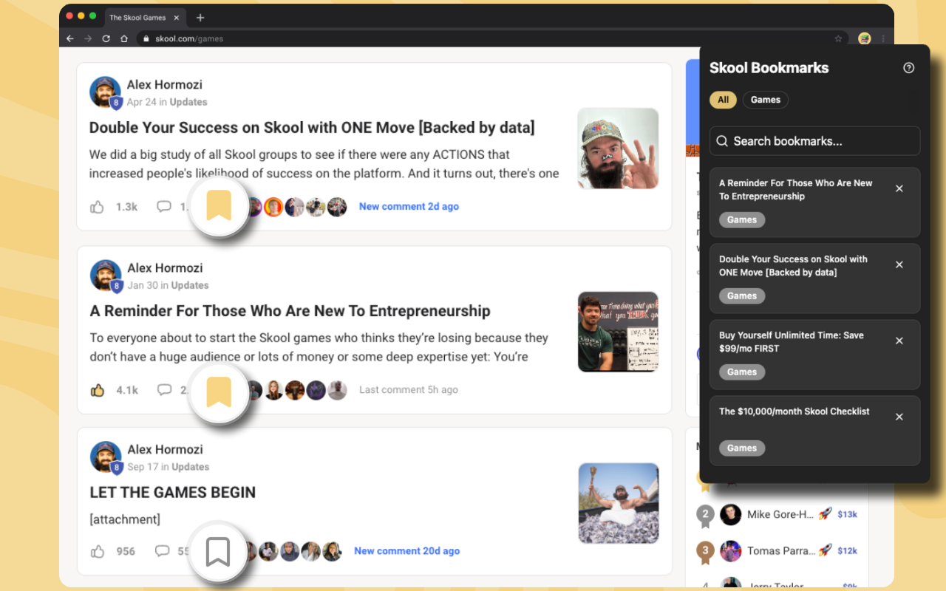Screen dimensions: 946x591
Task: Bookmark page with address bar star
Action: tap(838, 38)
